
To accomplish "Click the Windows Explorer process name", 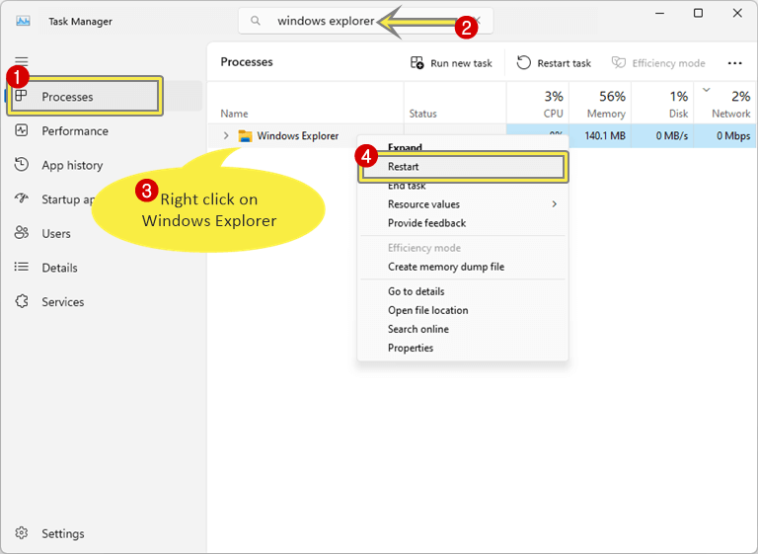I will tap(298, 136).
